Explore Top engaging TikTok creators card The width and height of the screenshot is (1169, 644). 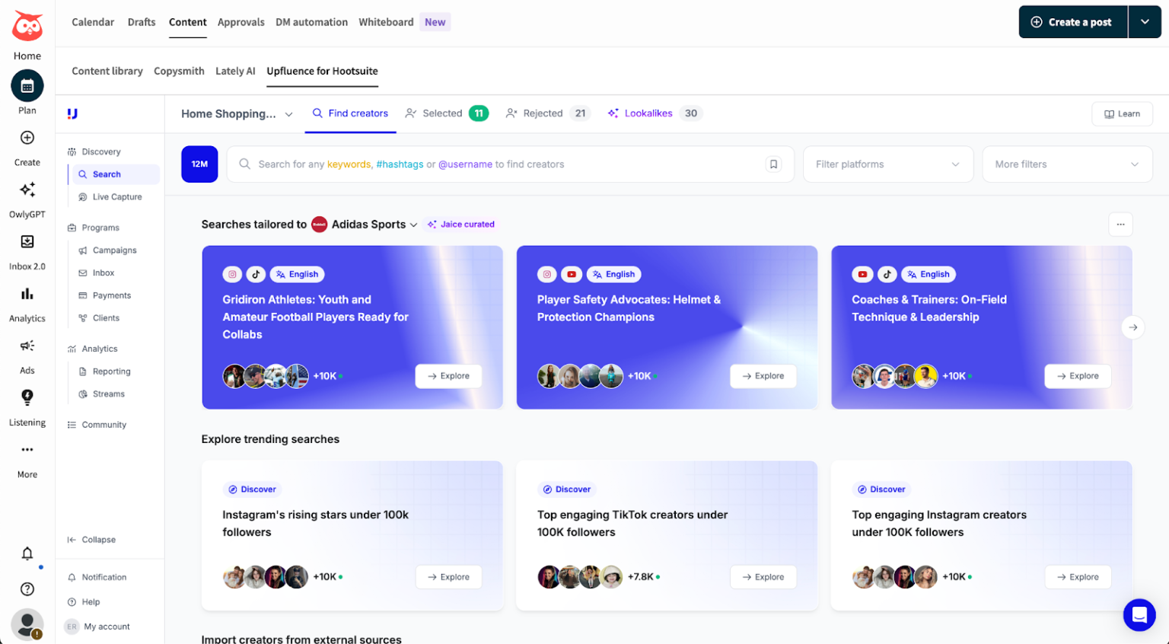(763, 577)
